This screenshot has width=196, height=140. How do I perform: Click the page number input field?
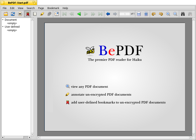(125, 14)
